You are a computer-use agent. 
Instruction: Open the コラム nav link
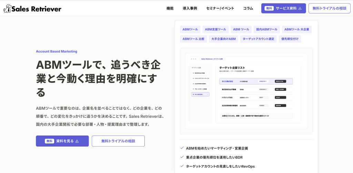point(248,8)
